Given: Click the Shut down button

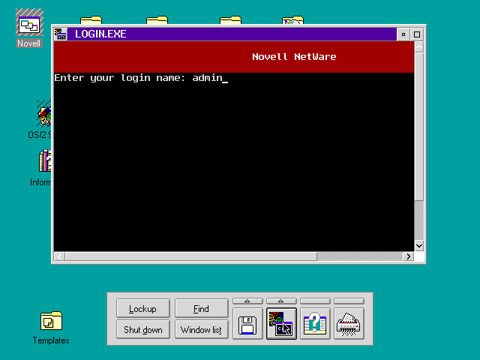Looking at the screenshot, I should click(143, 329).
